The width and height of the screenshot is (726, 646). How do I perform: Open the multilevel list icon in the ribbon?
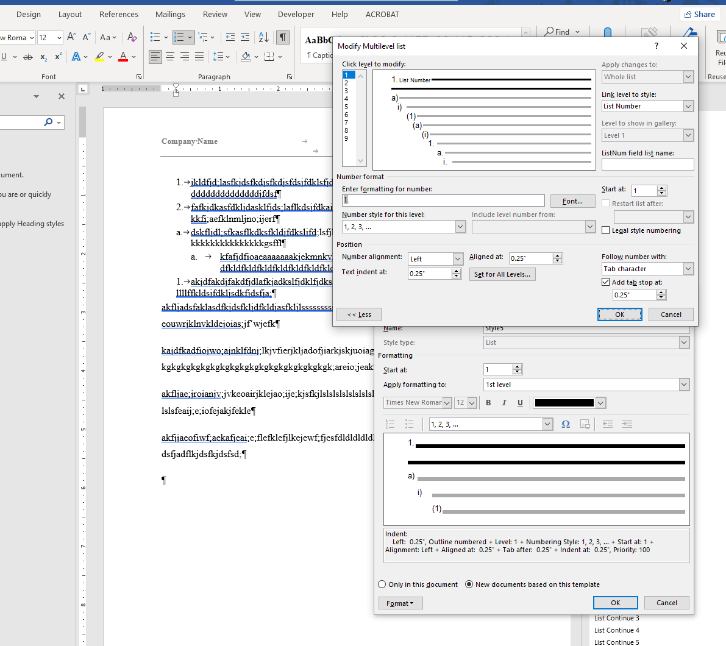[x=204, y=37]
